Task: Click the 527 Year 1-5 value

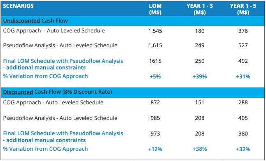Action: 243,45
